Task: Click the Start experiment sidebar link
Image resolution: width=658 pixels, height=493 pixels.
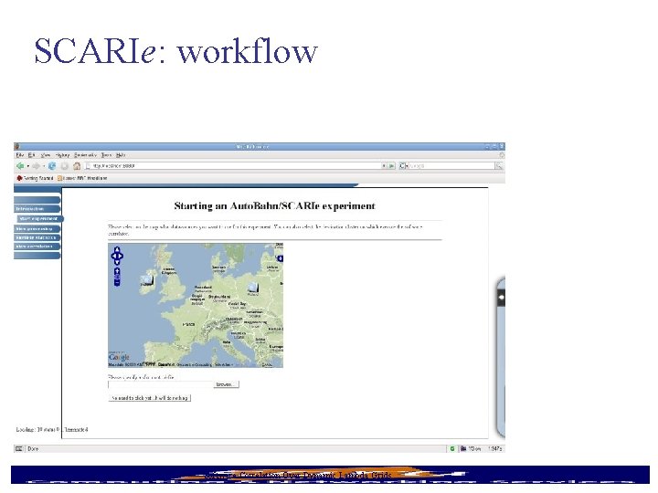Action: (x=40, y=219)
